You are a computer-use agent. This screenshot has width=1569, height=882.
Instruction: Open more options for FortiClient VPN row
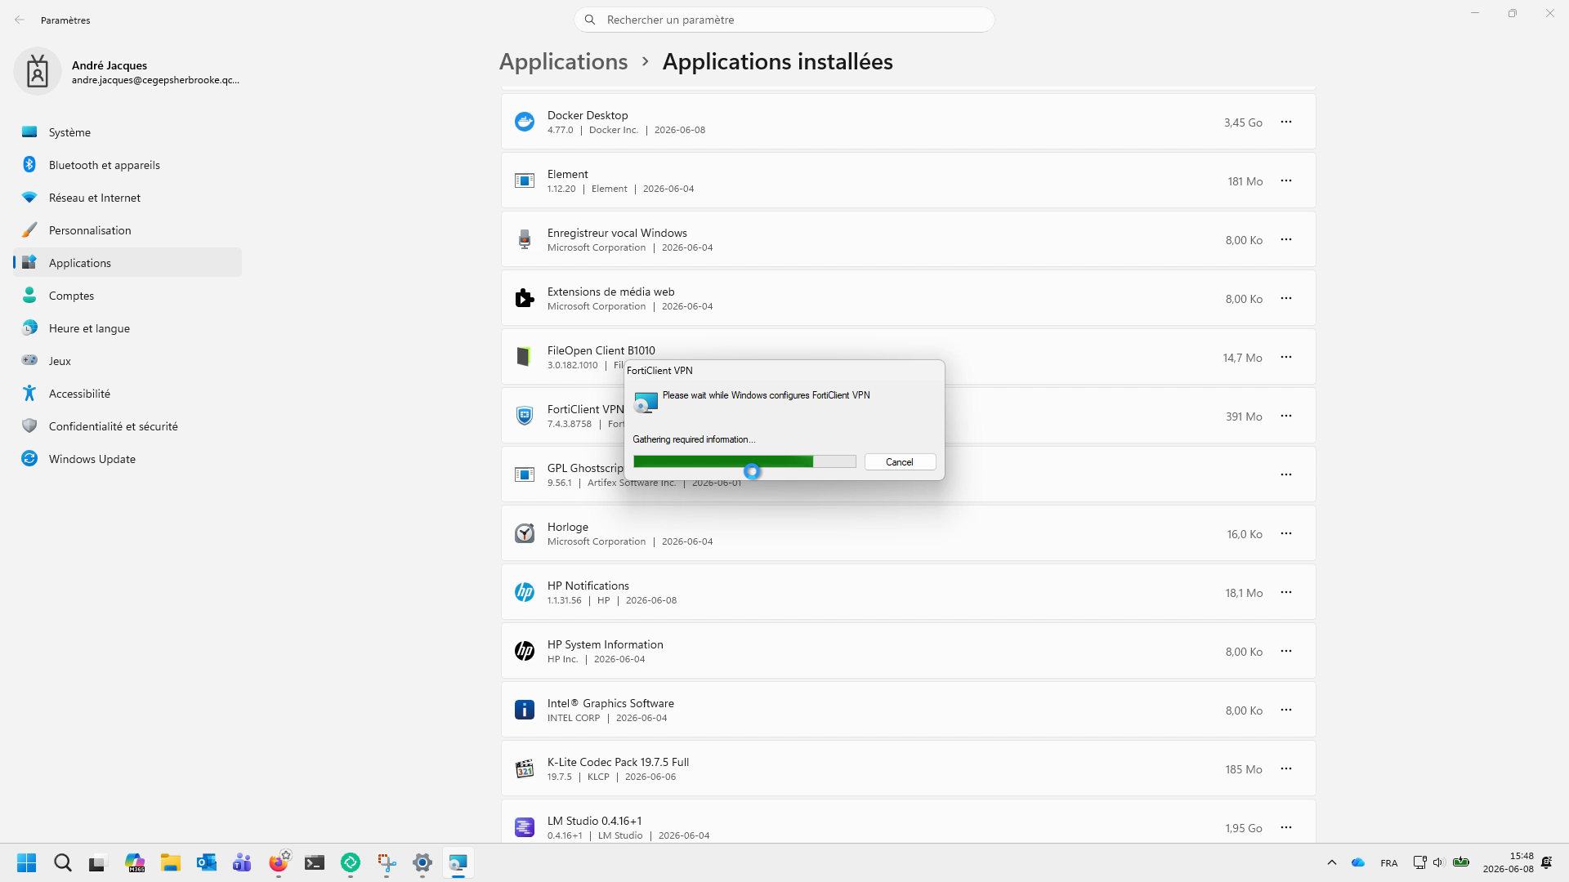click(x=1286, y=416)
